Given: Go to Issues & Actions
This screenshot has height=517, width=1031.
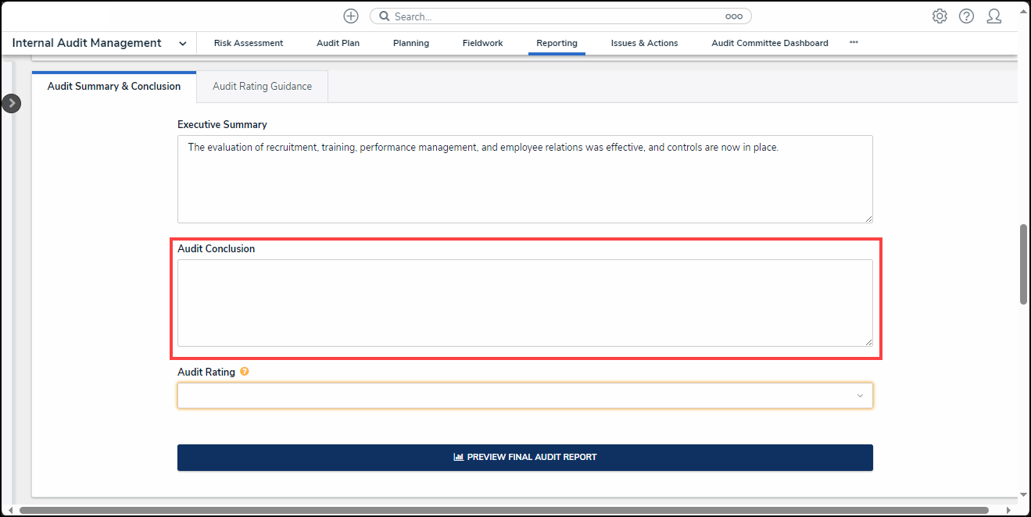Looking at the screenshot, I should coord(644,44).
